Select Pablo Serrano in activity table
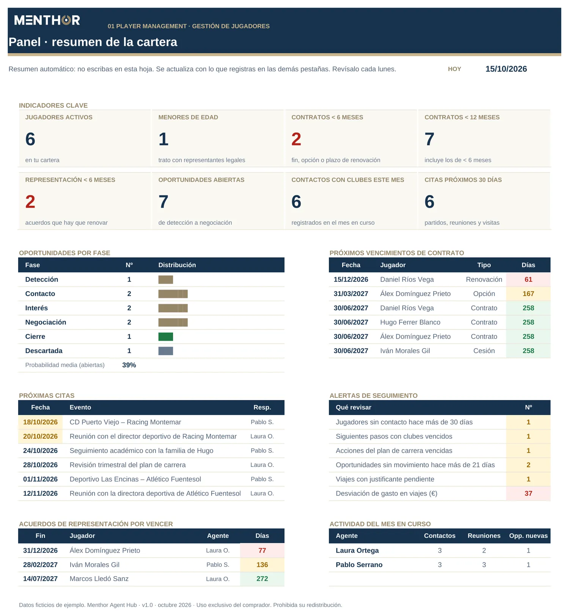This screenshot has width=569, height=616. [359, 565]
